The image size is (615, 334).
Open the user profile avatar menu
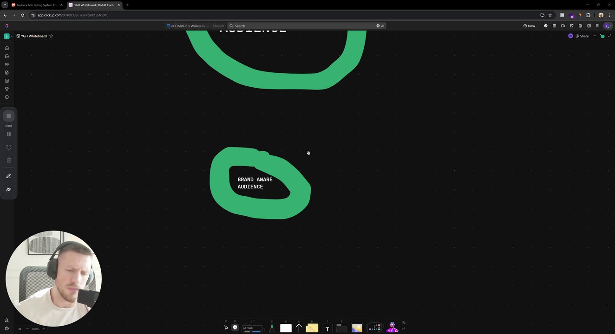(608, 26)
